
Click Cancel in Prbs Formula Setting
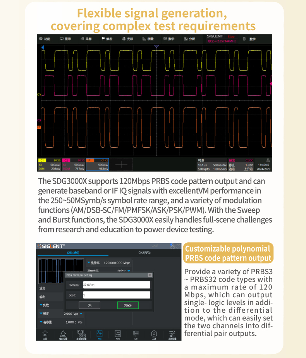[x=128, y=305]
